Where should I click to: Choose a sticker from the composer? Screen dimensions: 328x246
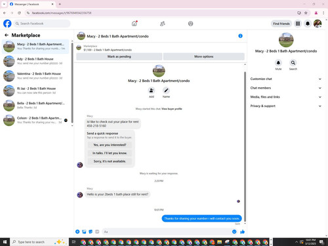91,232
